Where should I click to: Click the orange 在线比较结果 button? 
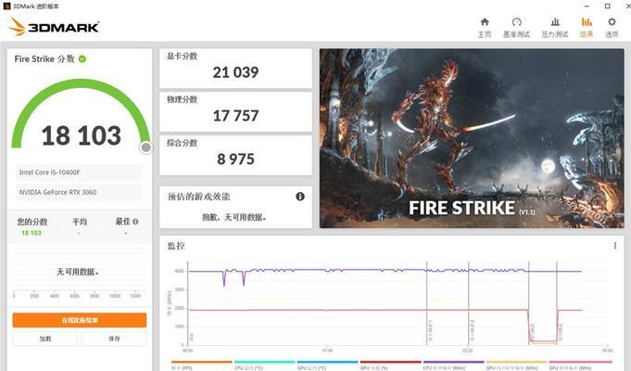pyautogui.click(x=80, y=320)
